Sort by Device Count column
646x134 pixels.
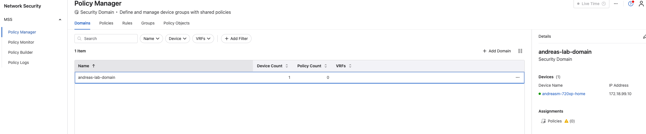287,66
